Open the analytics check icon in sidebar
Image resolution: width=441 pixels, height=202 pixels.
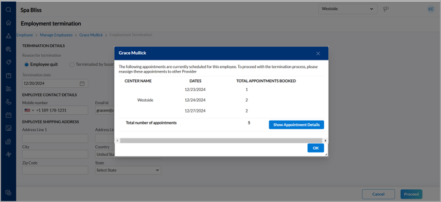click(x=8, y=141)
